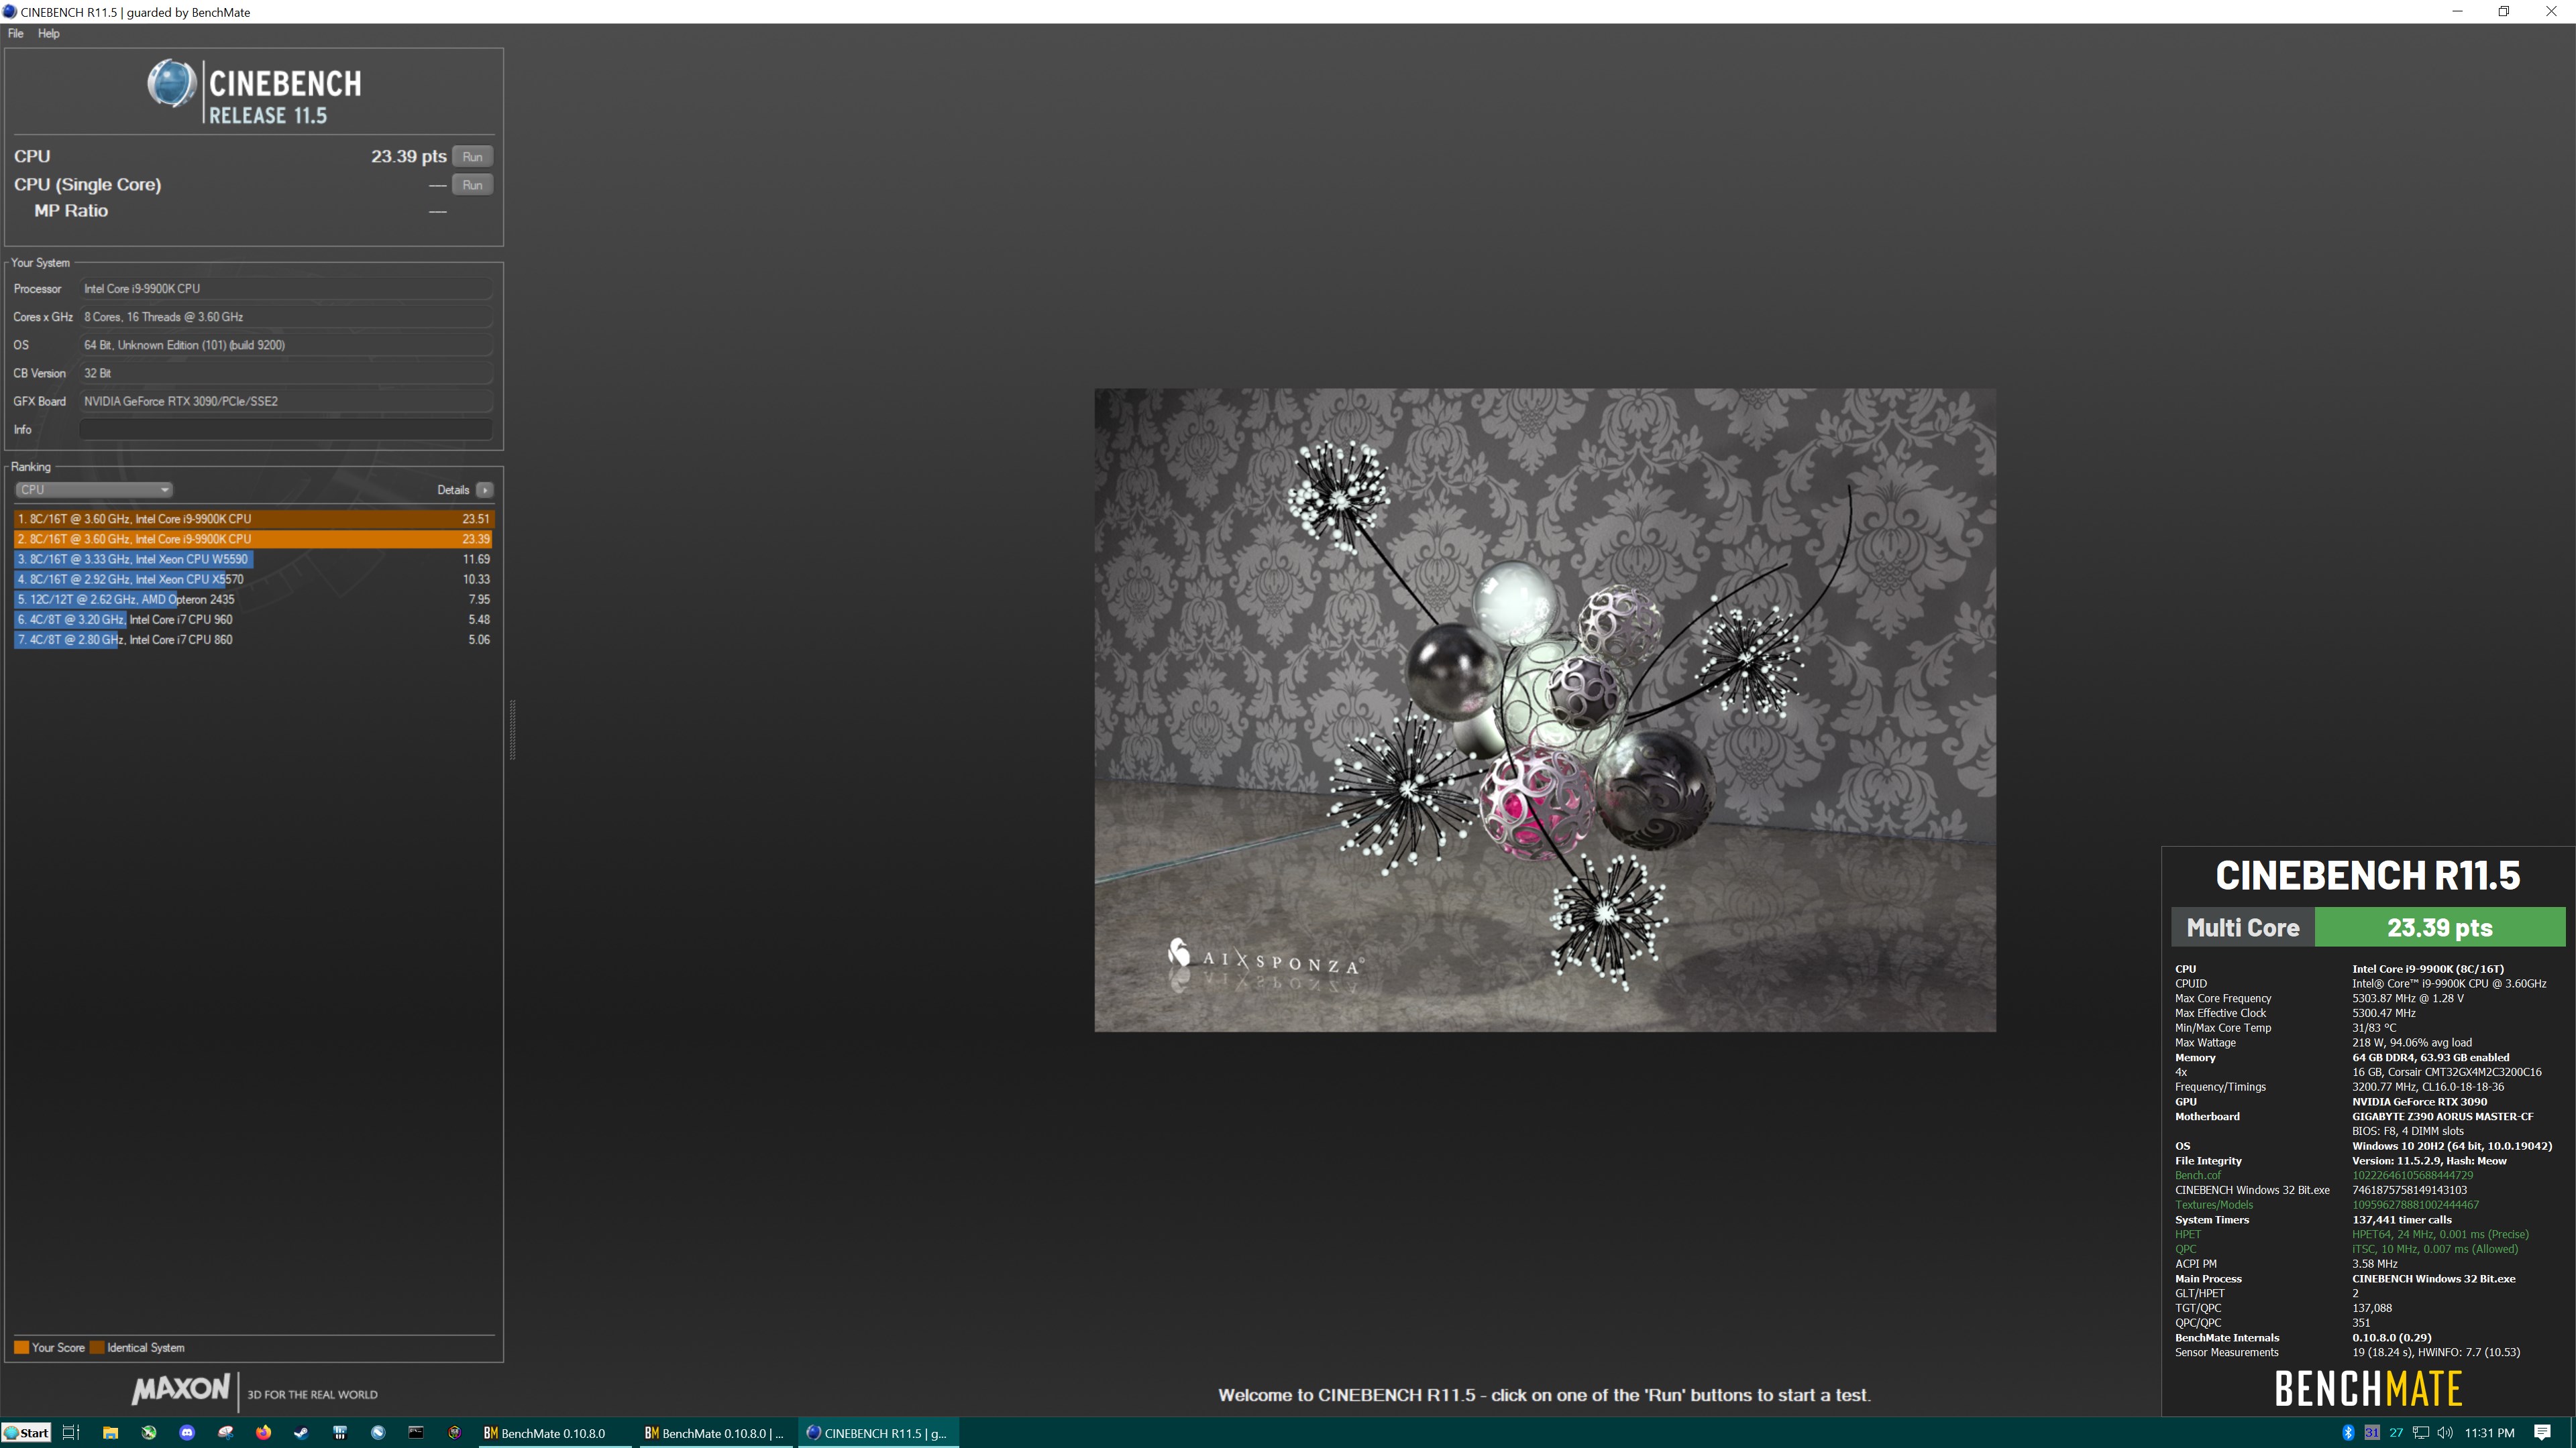Run the multi-core CPU benchmark

[472, 157]
